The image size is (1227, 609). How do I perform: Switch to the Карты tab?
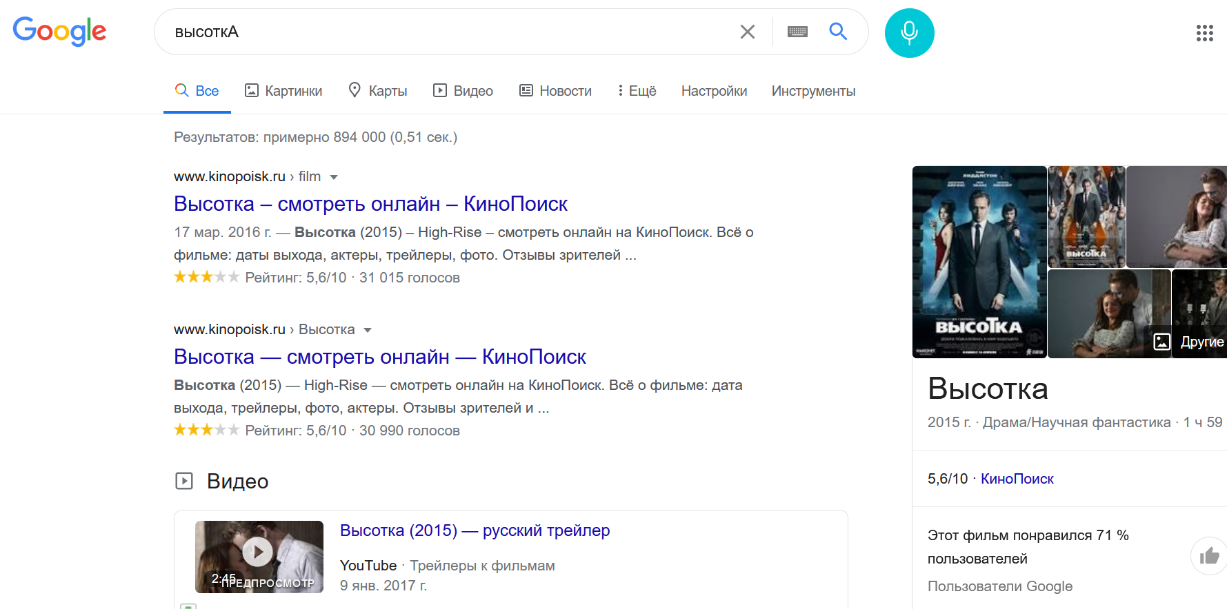click(x=377, y=91)
